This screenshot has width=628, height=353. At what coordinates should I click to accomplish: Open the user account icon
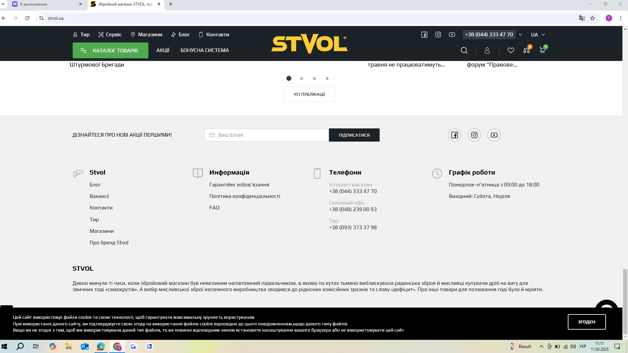487,50
